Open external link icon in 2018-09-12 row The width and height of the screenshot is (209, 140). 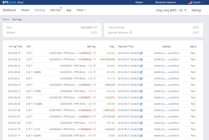coord(141,66)
